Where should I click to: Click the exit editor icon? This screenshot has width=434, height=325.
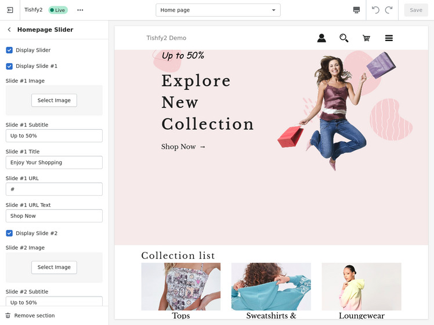pyautogui.click(x=10, y=10)
